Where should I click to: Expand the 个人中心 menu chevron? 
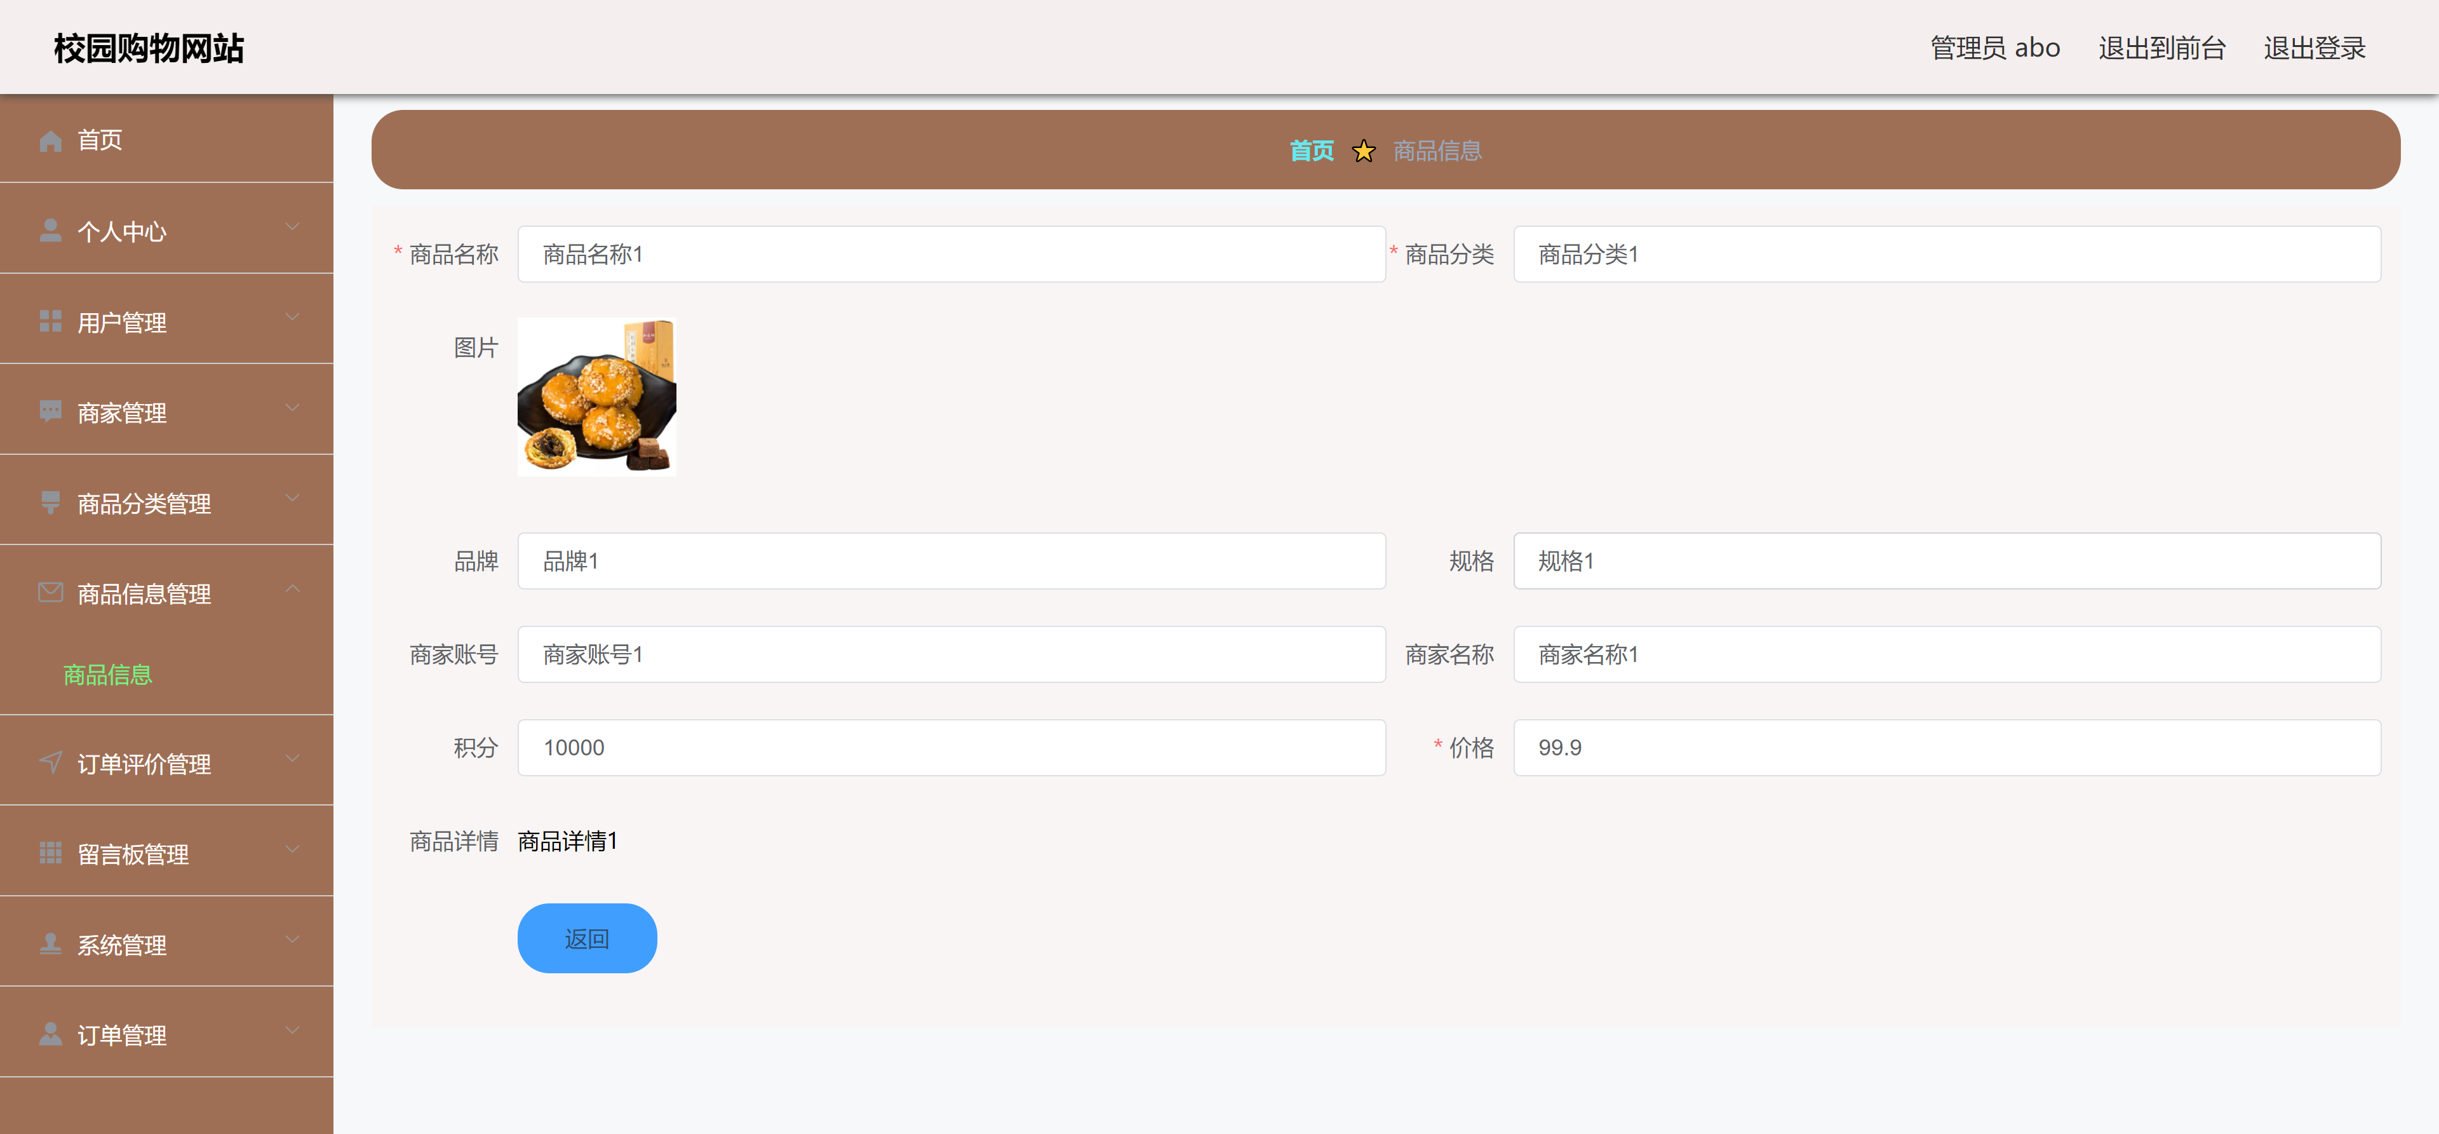(293, 226)
